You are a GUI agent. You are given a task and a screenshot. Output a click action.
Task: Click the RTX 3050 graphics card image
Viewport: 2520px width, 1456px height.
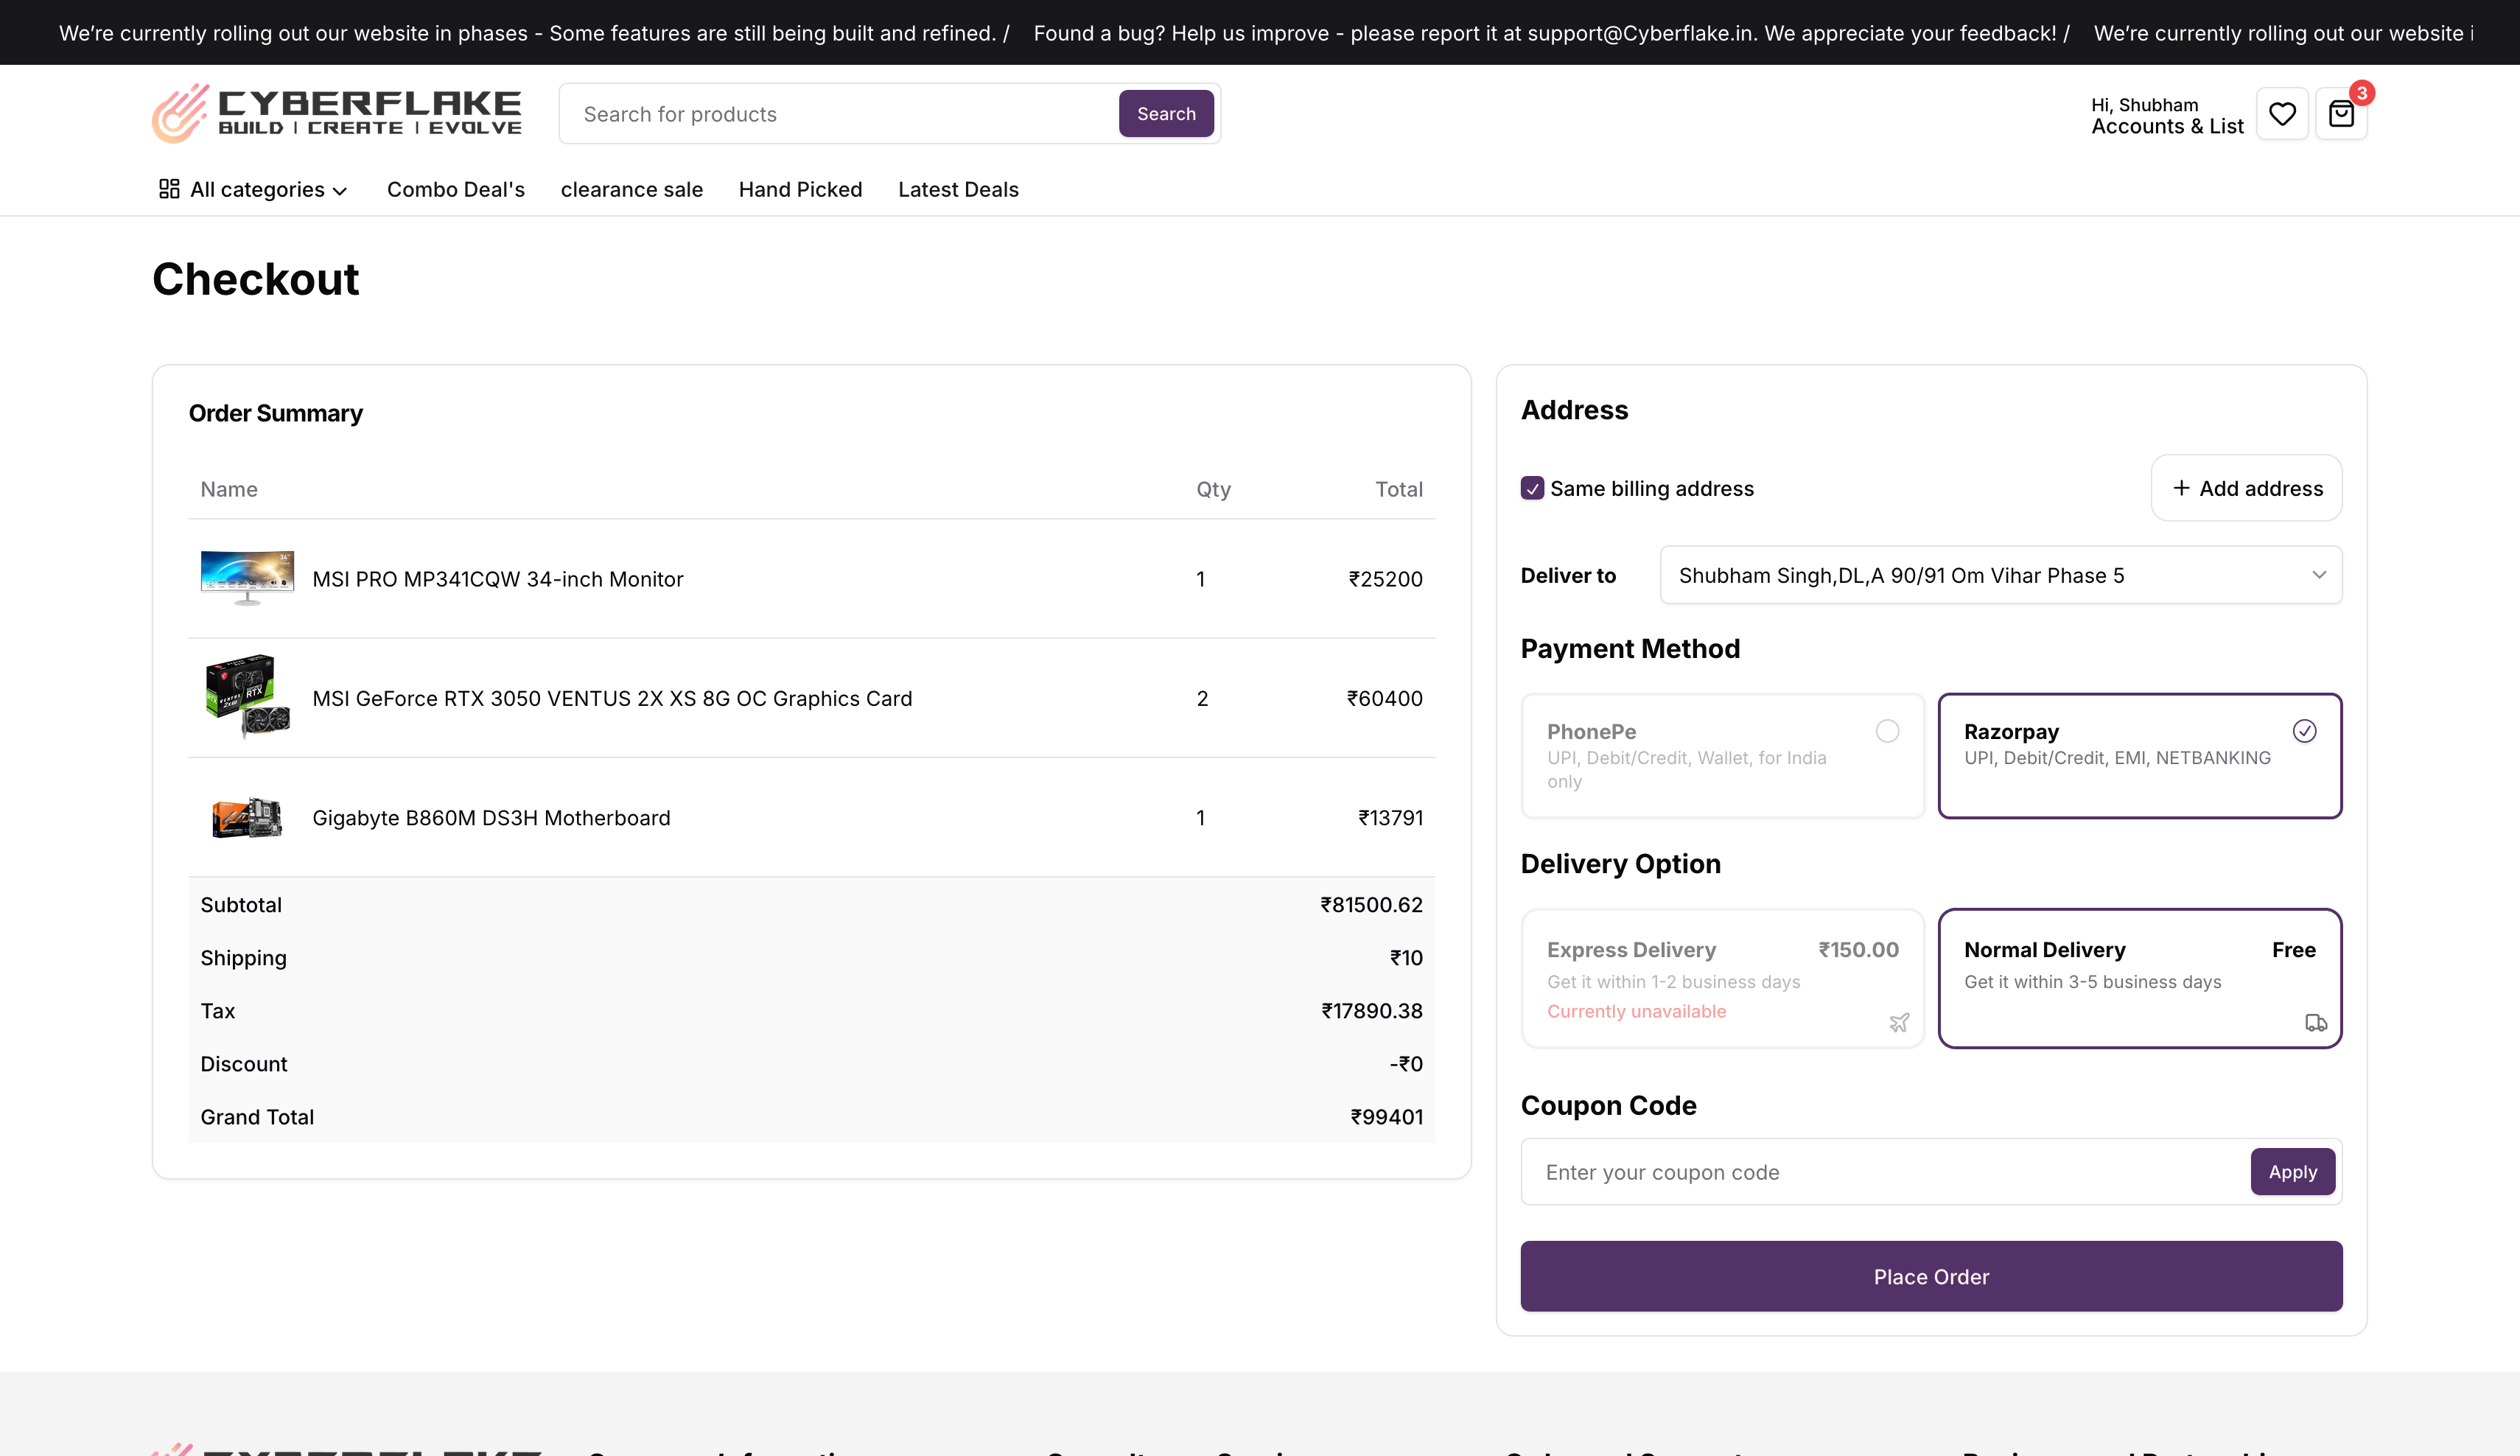247,697
